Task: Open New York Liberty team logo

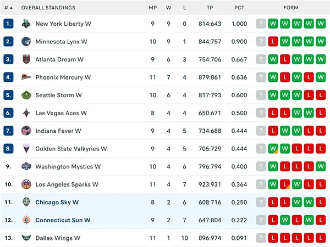Action: tap(26, 24)
